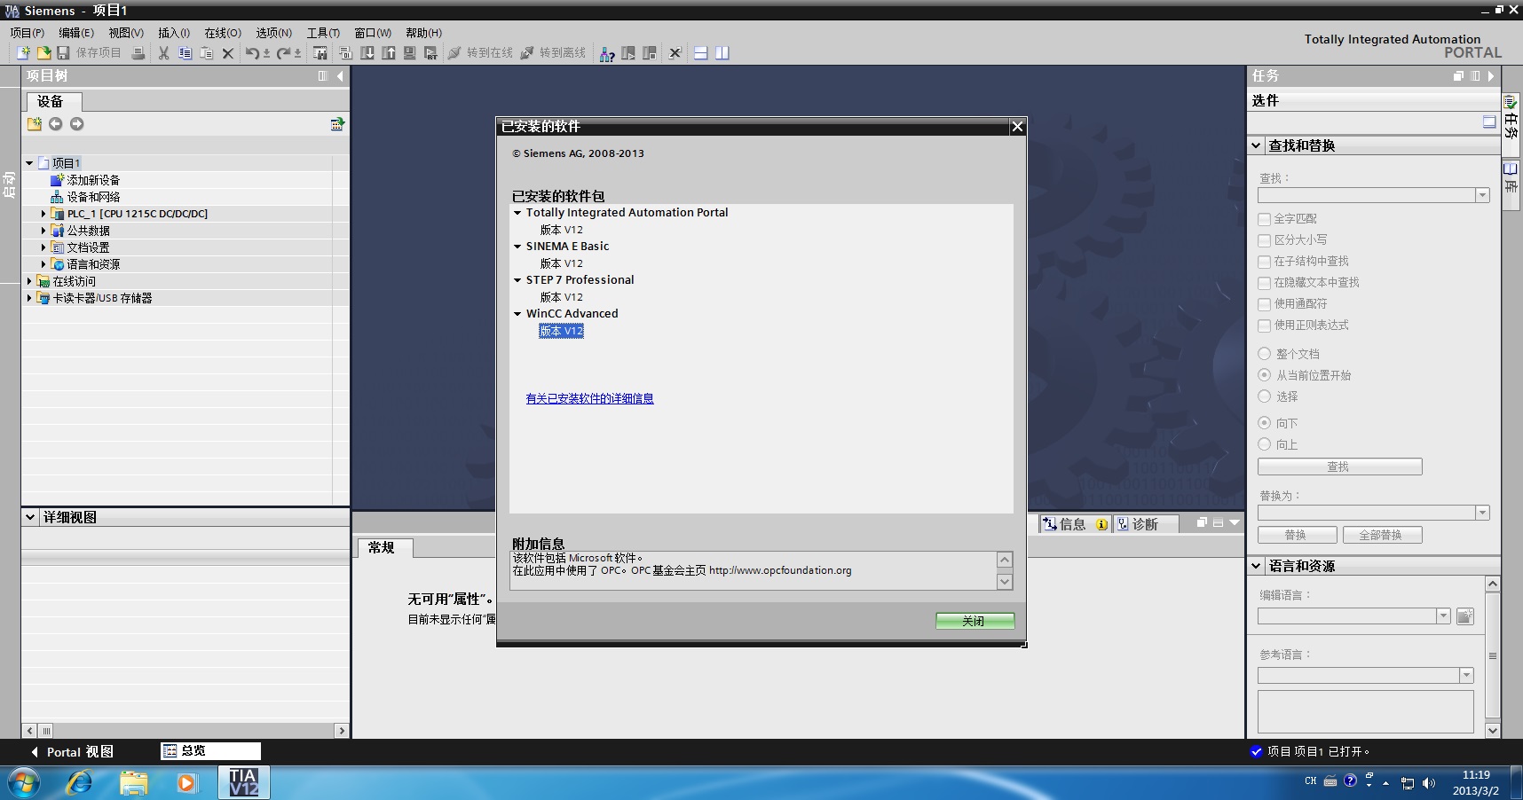Select the 整个文档 radio button
The height and width of the screenshot is (800, 1523).
coord(1265,354)
